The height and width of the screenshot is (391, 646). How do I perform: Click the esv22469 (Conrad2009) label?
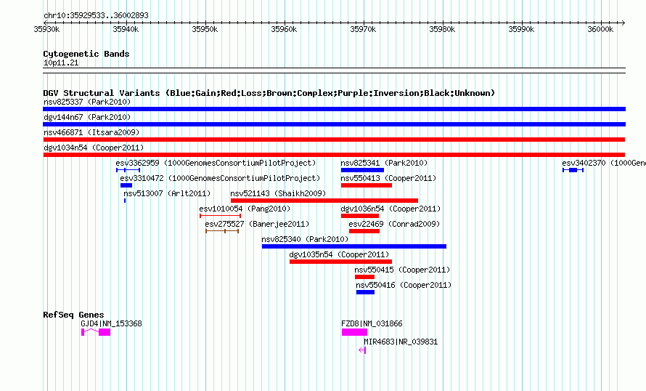(394, 224)
